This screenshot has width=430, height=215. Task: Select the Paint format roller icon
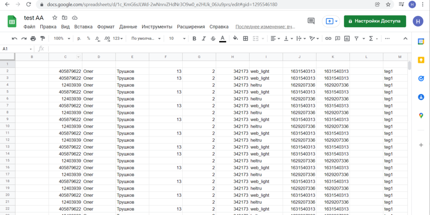coord(43,39)
